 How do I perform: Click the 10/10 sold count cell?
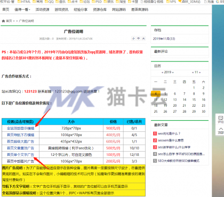click(x=134, y=148)
